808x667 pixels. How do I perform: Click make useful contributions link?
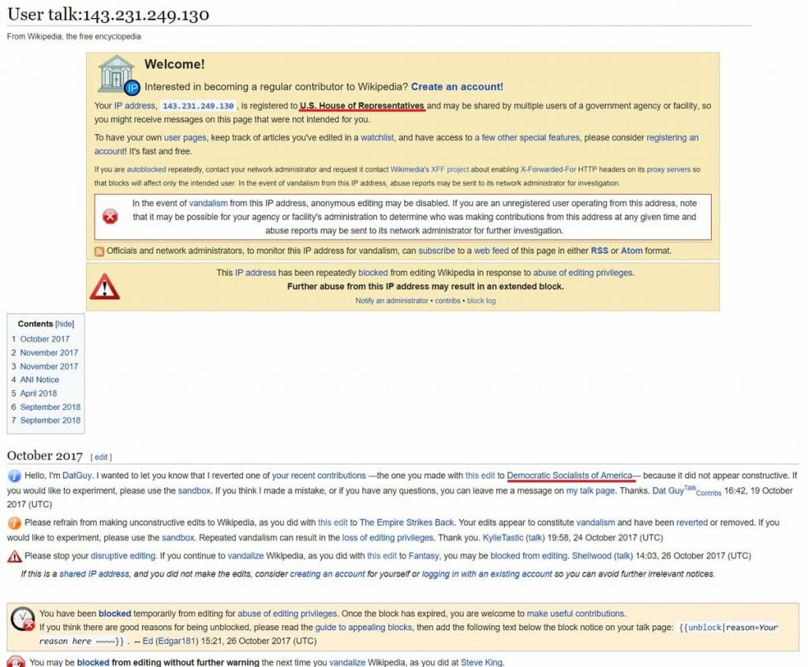(575, 614)
